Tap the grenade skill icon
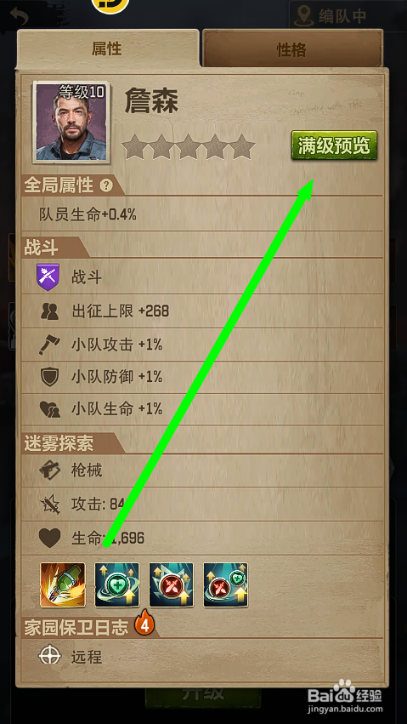 [63, 584]
